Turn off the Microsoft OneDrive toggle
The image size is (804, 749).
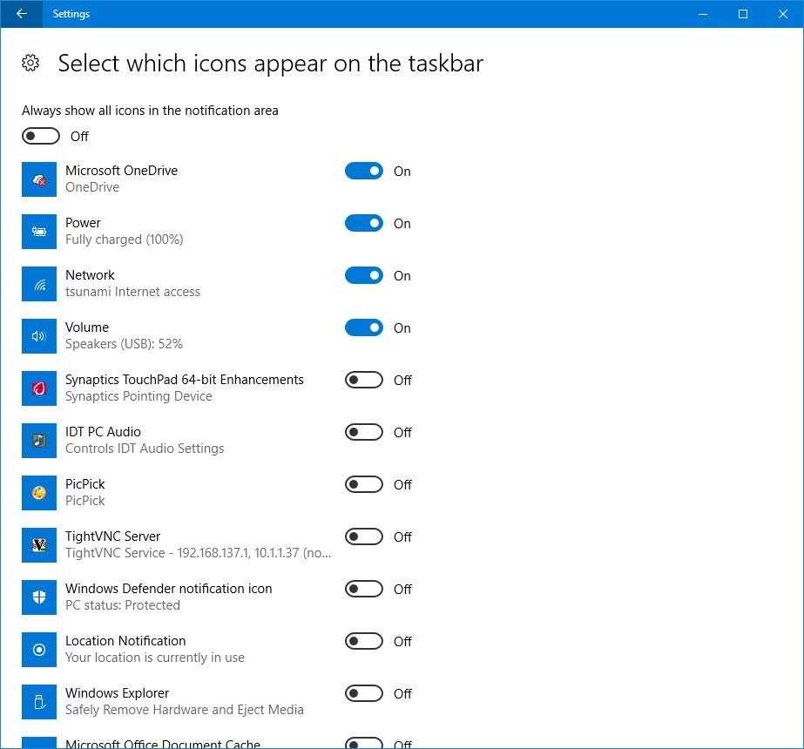click(363, 171)
